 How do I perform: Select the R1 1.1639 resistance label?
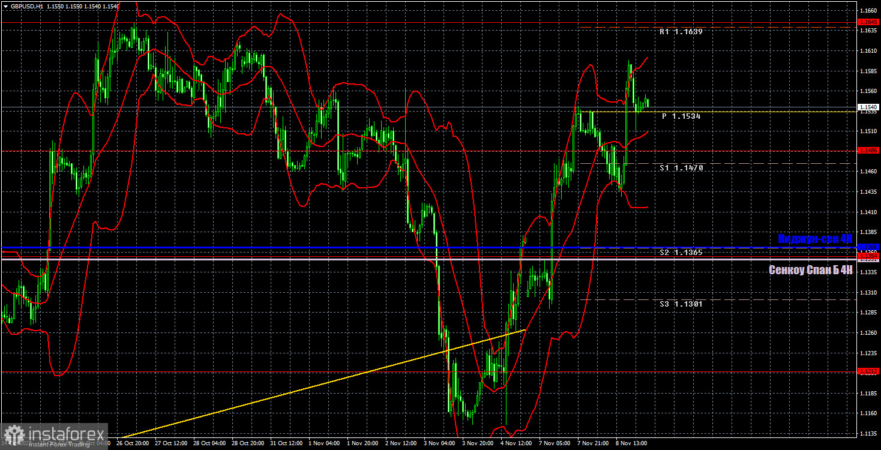(x=681, y=31)
